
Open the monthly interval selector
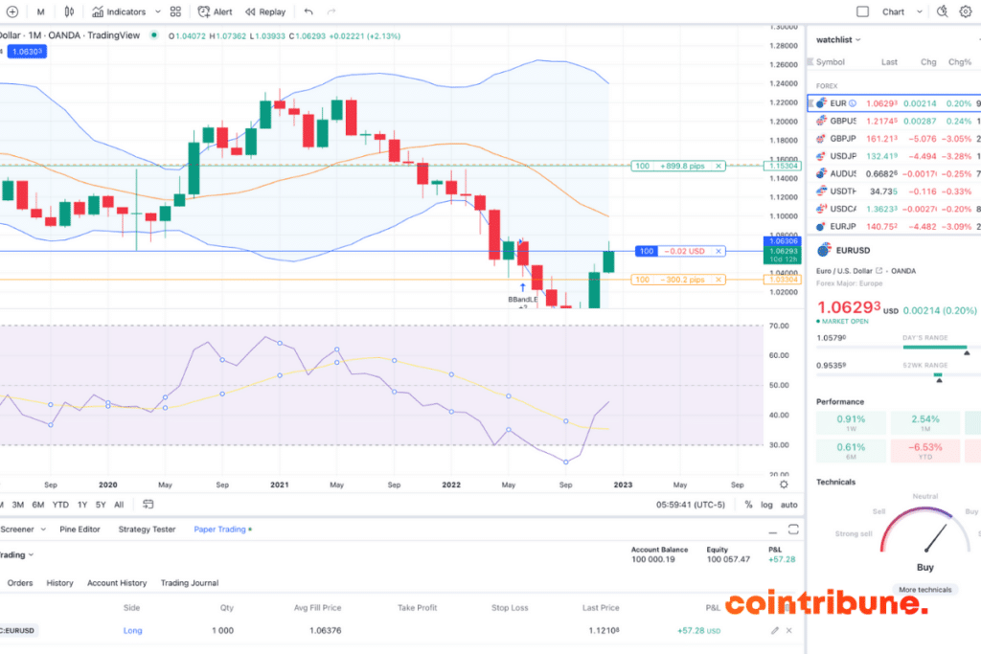tap(40, 11)
